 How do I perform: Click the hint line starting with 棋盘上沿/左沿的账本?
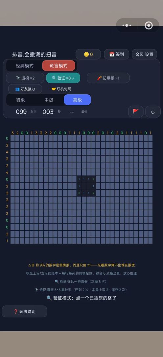pos(81,273)
